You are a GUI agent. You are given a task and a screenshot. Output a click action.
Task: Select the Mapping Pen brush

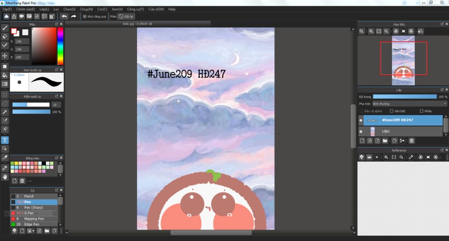(34, 219)
